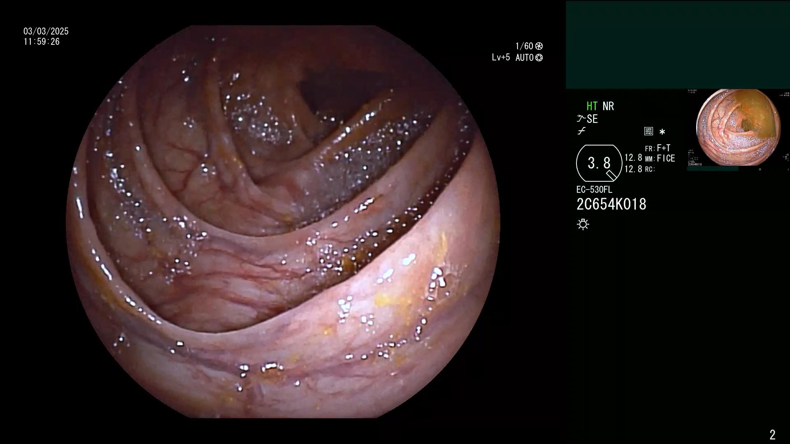The width and height of the screenshot is (790, 444).
Task: Click the iris icon after AUTO
Action: pyautogui.click(x=539, y=58)
